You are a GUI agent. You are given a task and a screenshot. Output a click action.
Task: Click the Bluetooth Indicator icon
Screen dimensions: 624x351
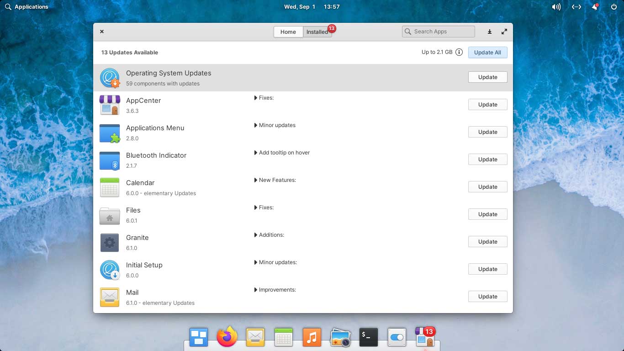(x=110, y=160)
